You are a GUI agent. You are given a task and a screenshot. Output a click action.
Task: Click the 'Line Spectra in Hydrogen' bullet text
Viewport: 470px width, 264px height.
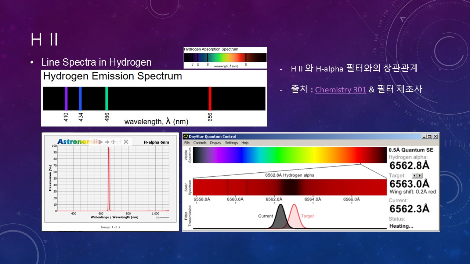point(96,62)
